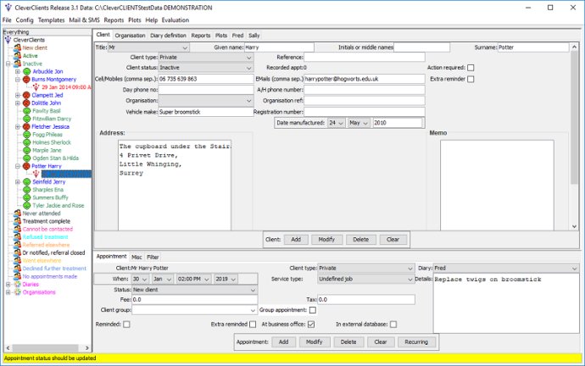Tick the Action required checkbox
The image size is (585, 366).
click(471, 68)
